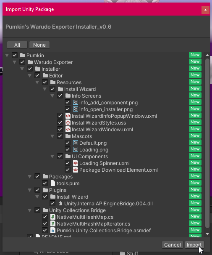Collapse the Warudo Exporter folder
The image size is (212, 255).
[14, 62]
